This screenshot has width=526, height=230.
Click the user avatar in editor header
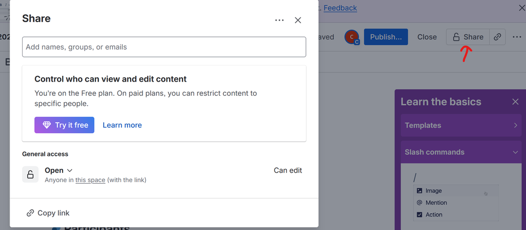(352, 37)
